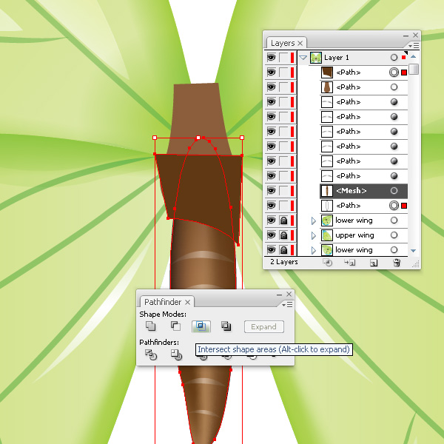The height and width of the screenshot is (444, 444).
Task: Click target circle of the upper wing layer
Action: [x=394, y=235]
